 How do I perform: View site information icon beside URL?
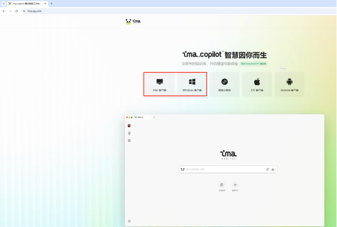click(24, 11)
